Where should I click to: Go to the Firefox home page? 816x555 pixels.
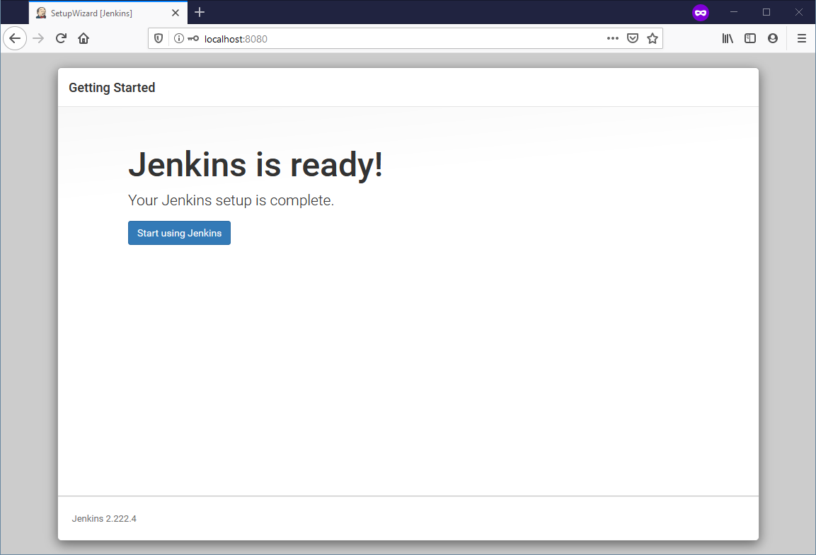click(84, 38)
